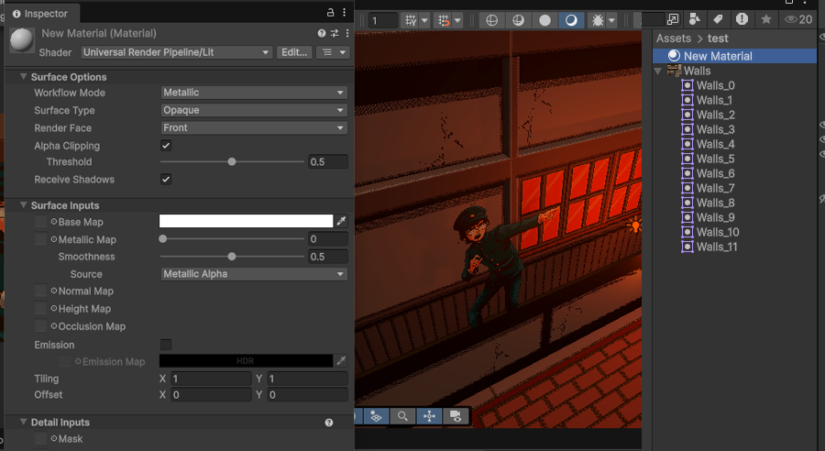Click the material preset selector icon
The width and height of the screenshot is (825, 451).
click(x=335, y=33)
